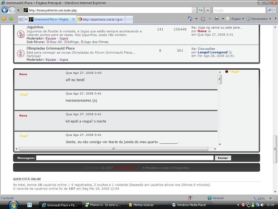This screenshot has height=209, width=278.
Task: Click the browser Back arrow button
Action: coord(5,10)
